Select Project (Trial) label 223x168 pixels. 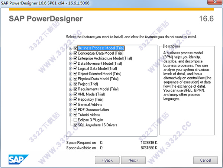pos(88,84)
